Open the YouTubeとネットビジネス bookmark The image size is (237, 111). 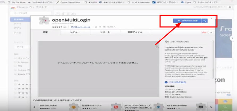tap(41, 2)
